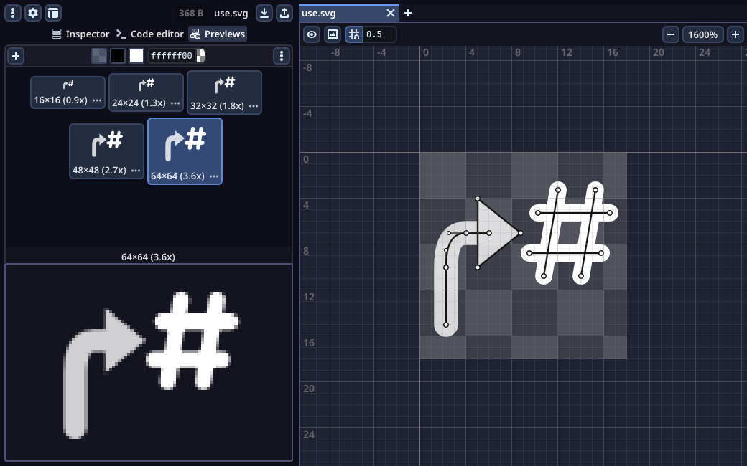Viewport: 747px width, 466px height.
Task: Switch to the Inspector tab
Action: (80, 34)
